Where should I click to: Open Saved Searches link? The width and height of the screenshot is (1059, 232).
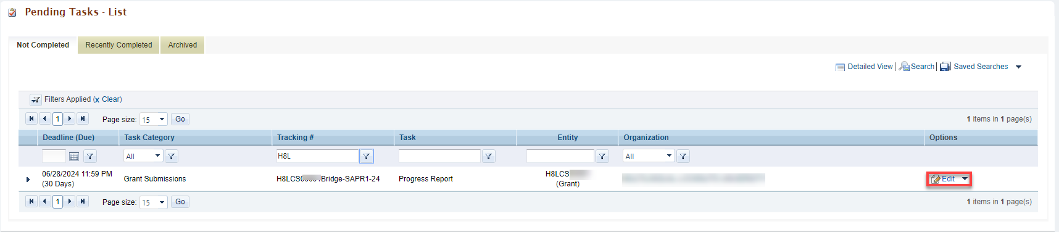coord(981,67)
